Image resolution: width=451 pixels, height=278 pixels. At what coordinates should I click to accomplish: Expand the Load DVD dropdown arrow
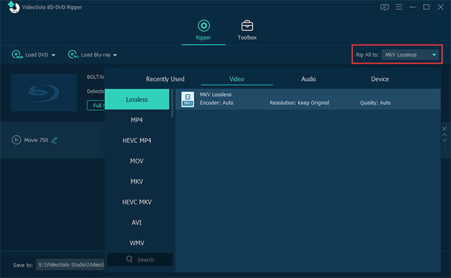pyautogui.click(x=53, y=55)
